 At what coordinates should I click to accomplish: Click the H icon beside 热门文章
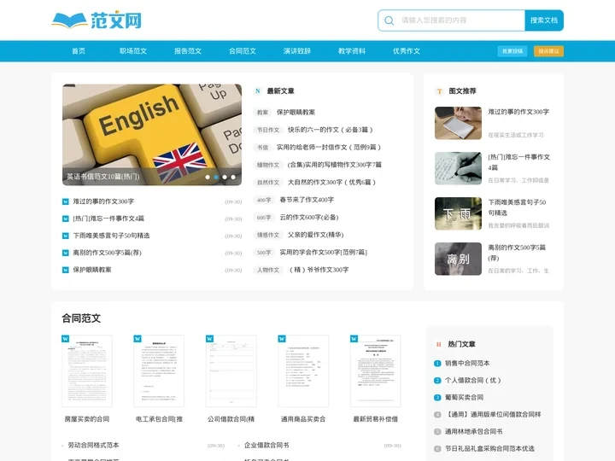coord(438,345)
